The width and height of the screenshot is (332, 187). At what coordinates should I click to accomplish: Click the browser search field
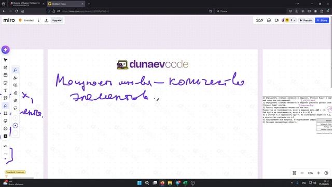(x=250, y=11)
